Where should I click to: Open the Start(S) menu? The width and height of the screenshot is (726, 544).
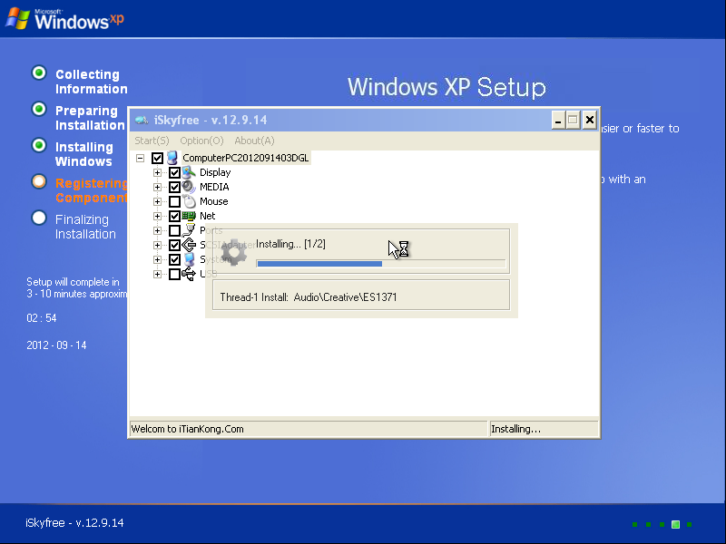(x=152, y=141)
